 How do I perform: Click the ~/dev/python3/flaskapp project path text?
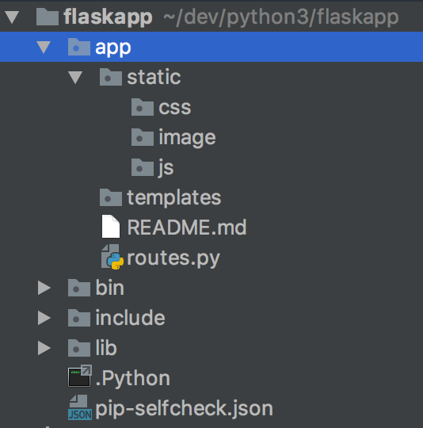[281, 17]
